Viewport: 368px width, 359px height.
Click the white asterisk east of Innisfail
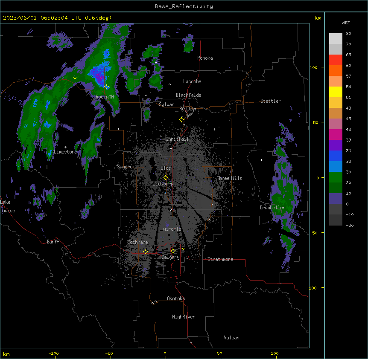tap(214, 130)
